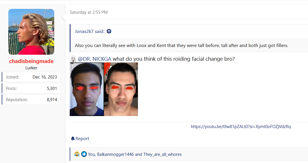Open the left attached photo in post
The width and height of the screenshot is (308, 163).
click(x=87, y=89)
